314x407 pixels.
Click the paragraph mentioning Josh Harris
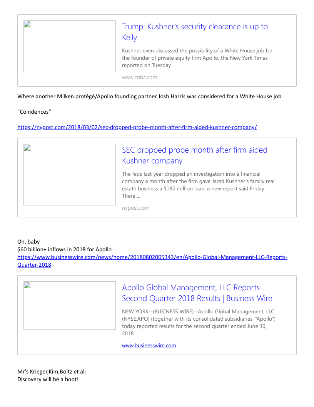point(149,96)
